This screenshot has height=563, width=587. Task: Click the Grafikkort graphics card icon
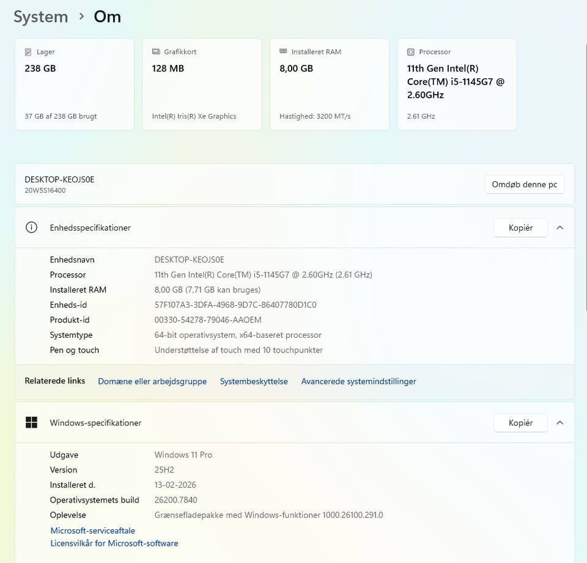[155, 52]
